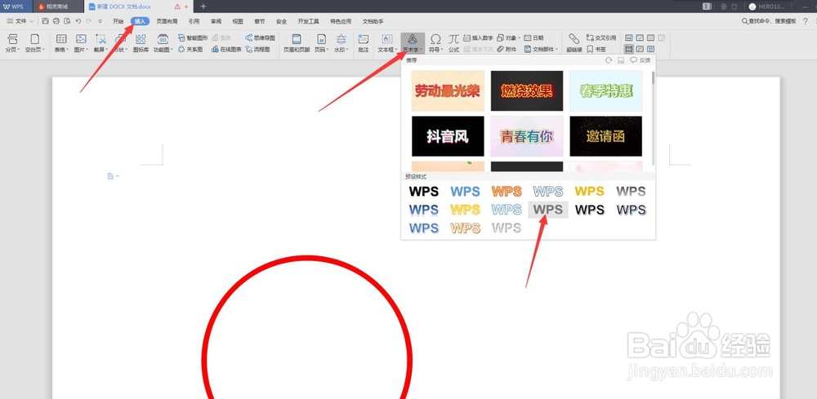Select the 春季特惠 WordArt template

606,91
